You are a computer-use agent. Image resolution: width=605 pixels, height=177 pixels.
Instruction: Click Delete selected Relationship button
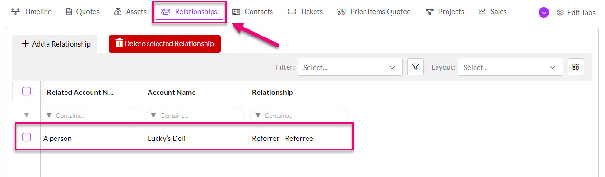[165, 44]
